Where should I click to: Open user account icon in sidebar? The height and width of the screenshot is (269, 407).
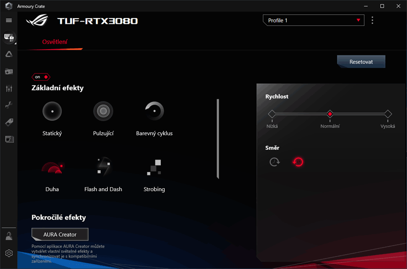[9, 236]
